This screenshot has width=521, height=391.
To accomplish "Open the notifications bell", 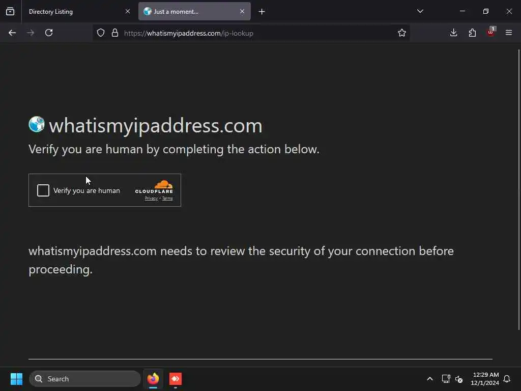I will [x=507, y=379].
